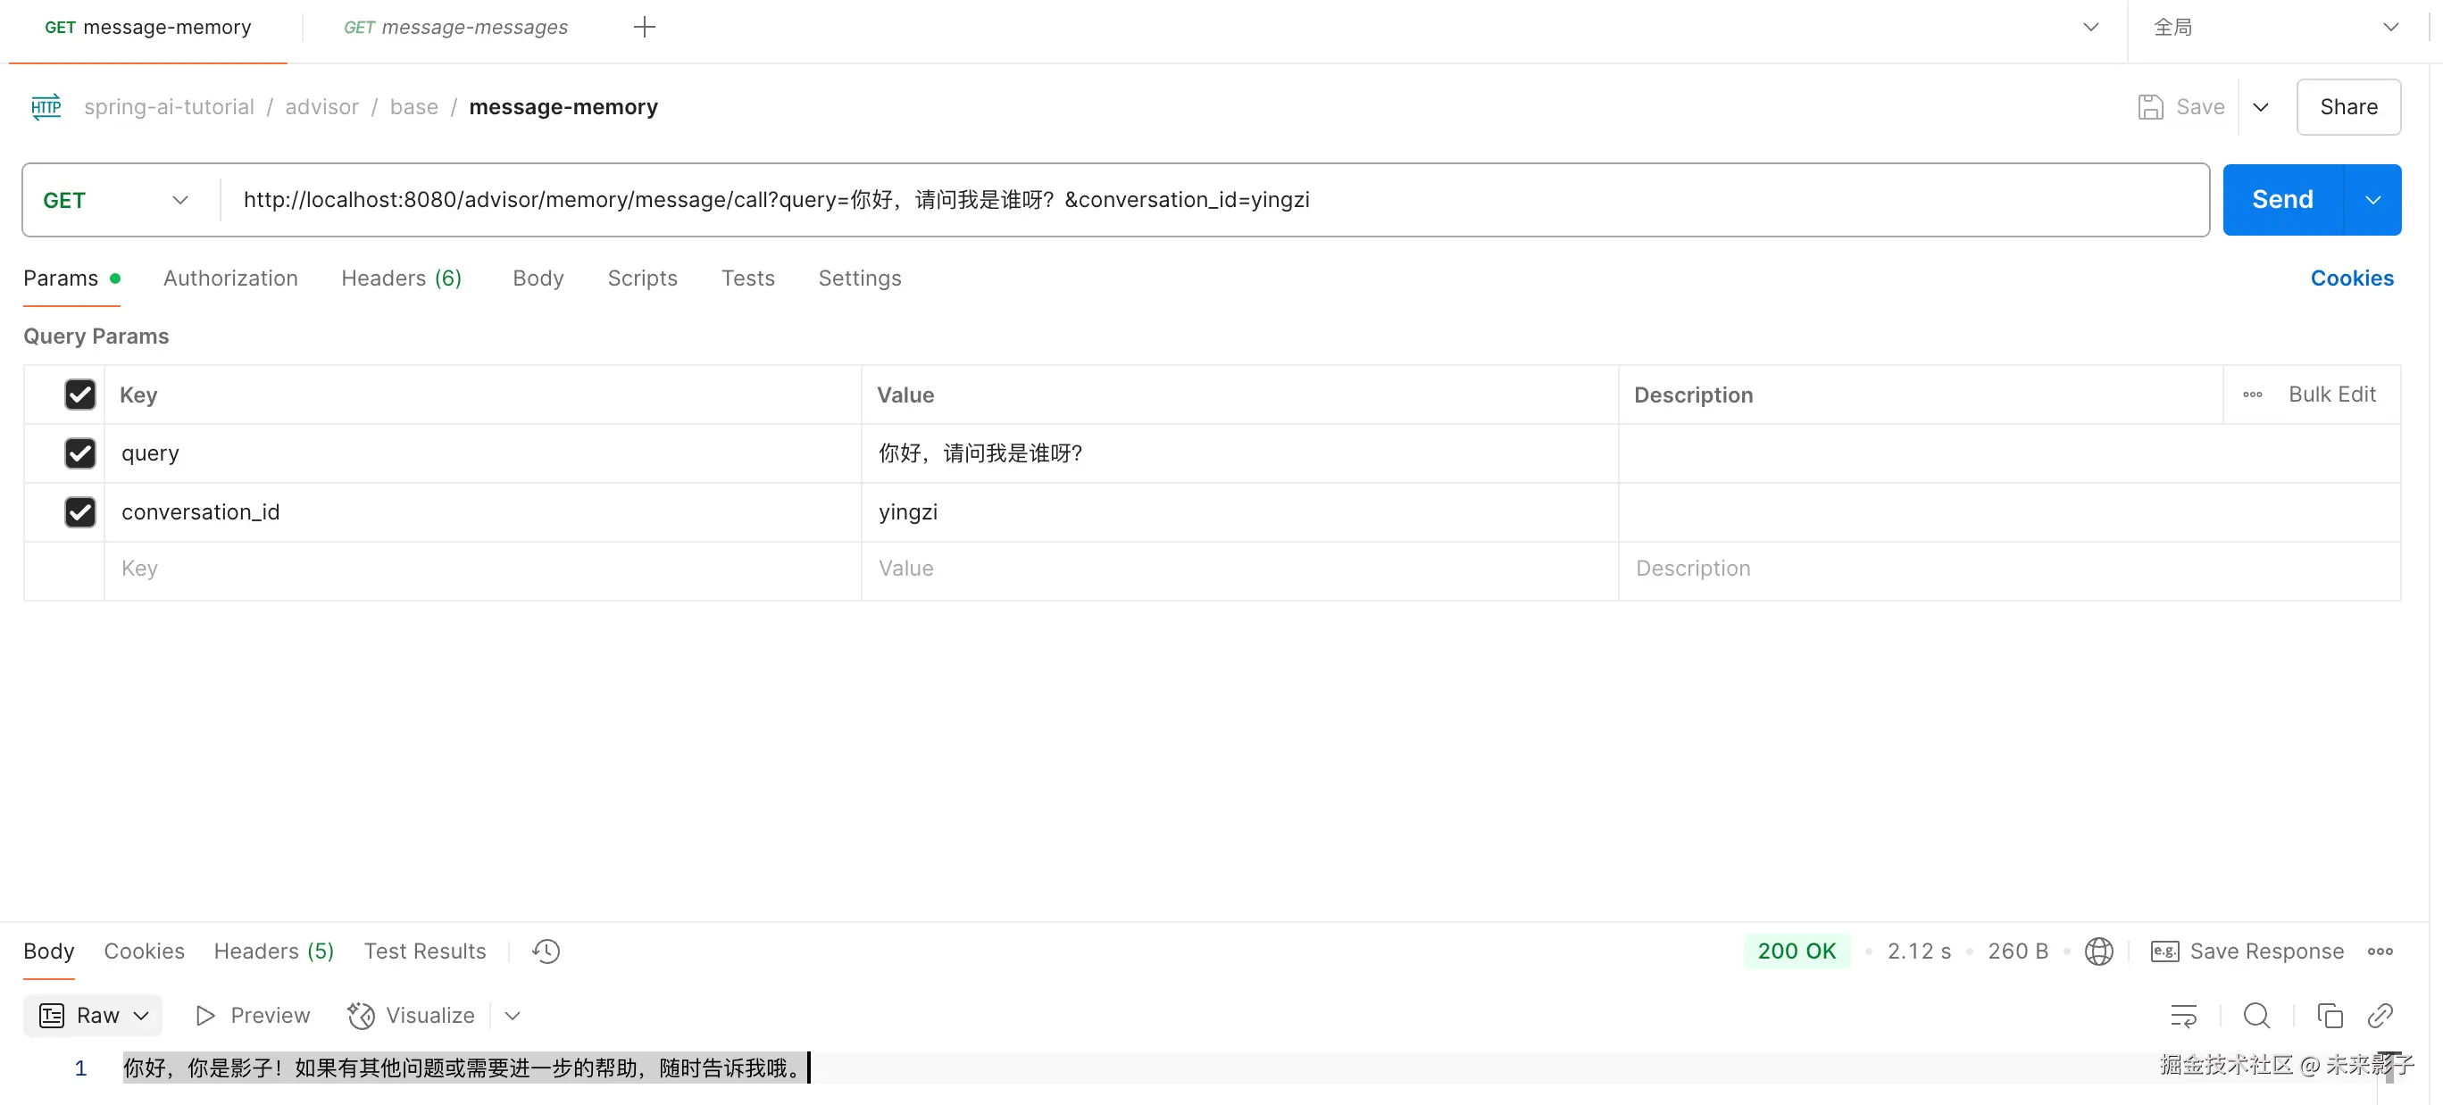Open the Cookies link
This screenshot has width=2443, height=1105.
(x=2351, y=278)
